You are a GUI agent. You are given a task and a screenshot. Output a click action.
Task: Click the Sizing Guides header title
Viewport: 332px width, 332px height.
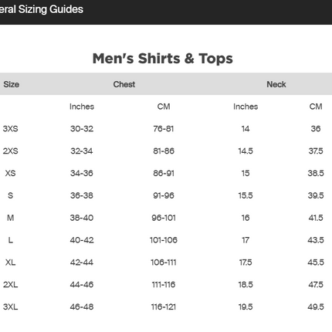point(41,9)
